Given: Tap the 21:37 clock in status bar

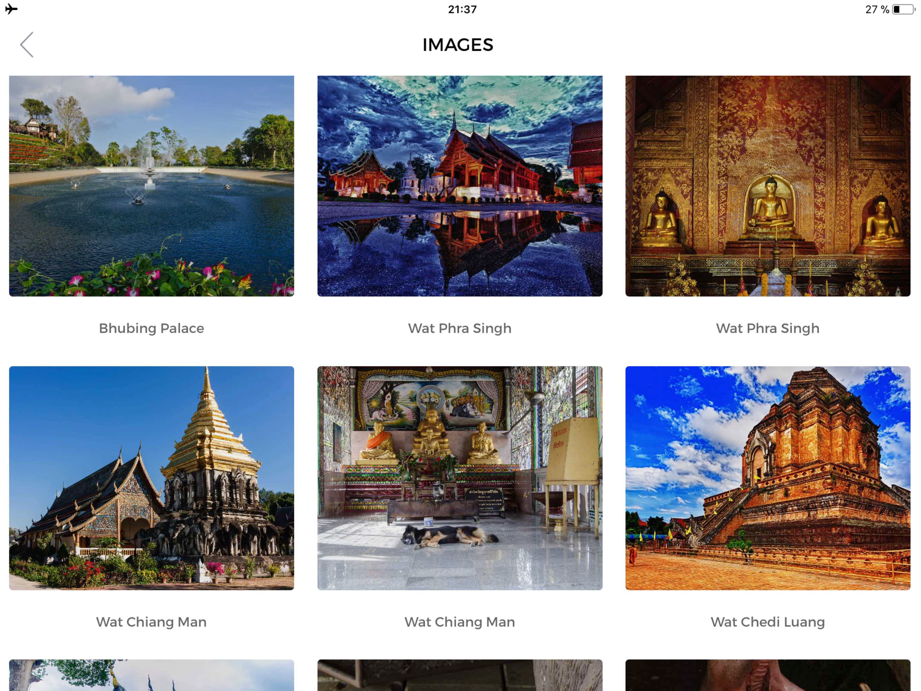Looking at the screenshot, I should tap(462, 9).
